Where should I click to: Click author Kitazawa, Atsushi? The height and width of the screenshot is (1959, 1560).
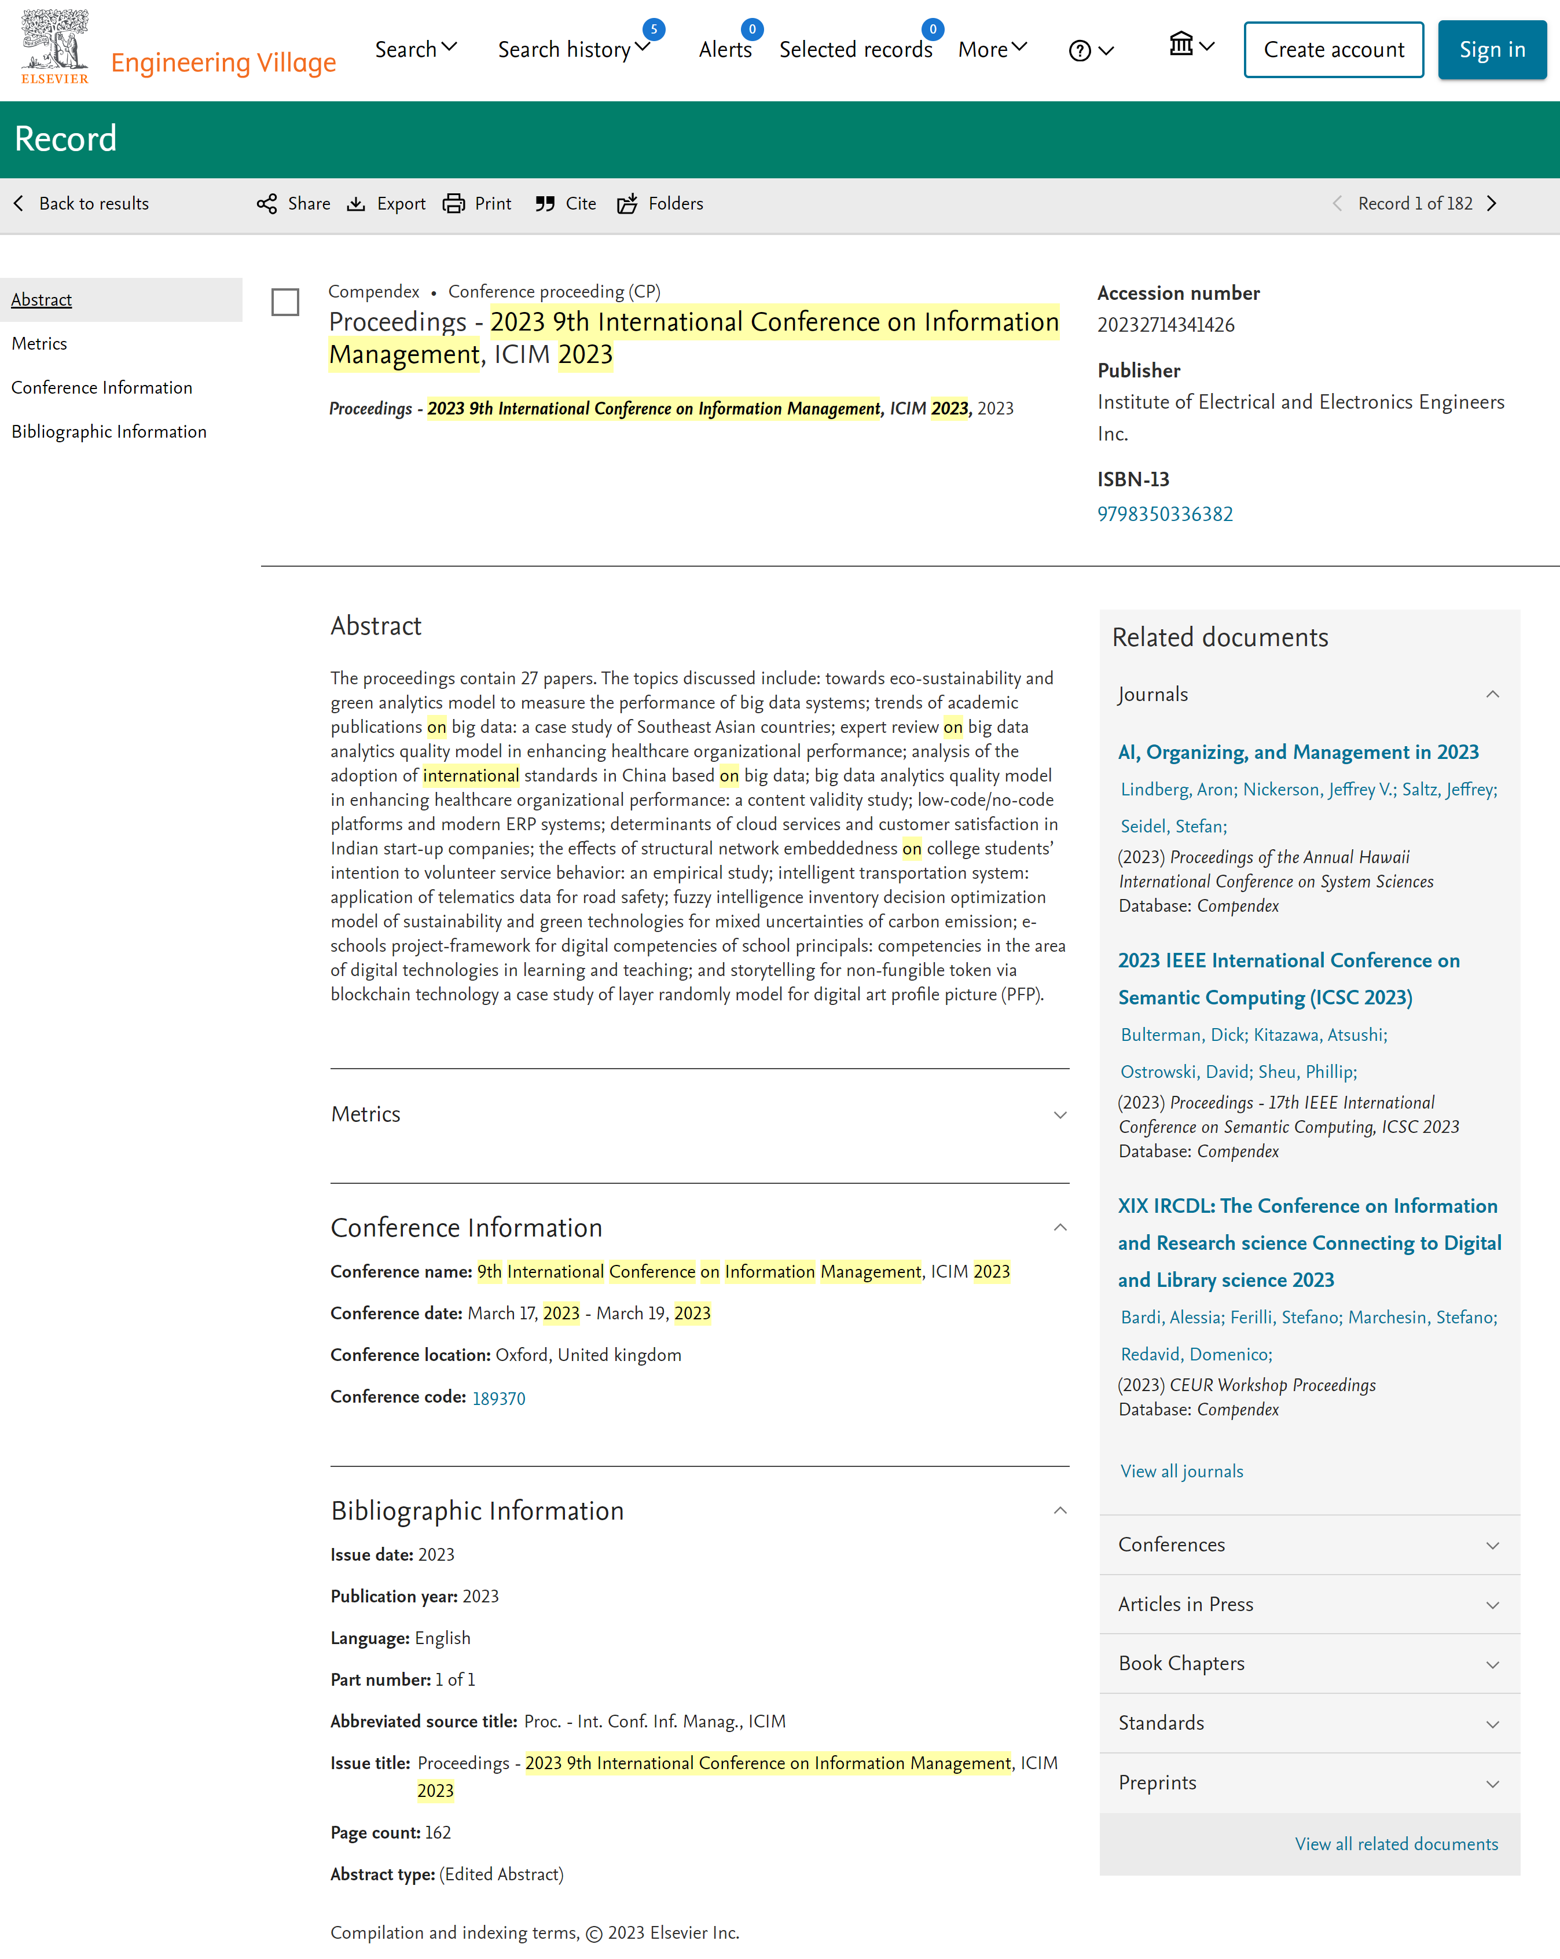(x=1321, y=1036)
